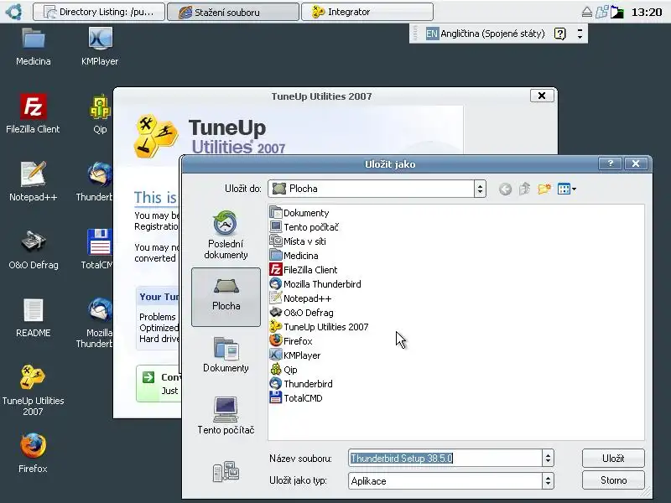Select Medicina folder in the file list
This screenshot has width=671, height=503.
pyautogui.click(x=294, y=256)
